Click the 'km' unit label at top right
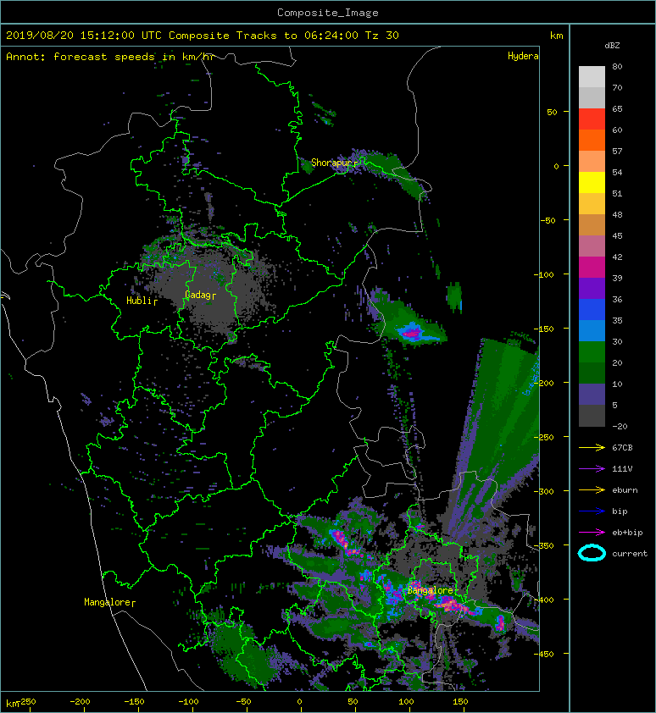The image size is (656, 713). 556,36
